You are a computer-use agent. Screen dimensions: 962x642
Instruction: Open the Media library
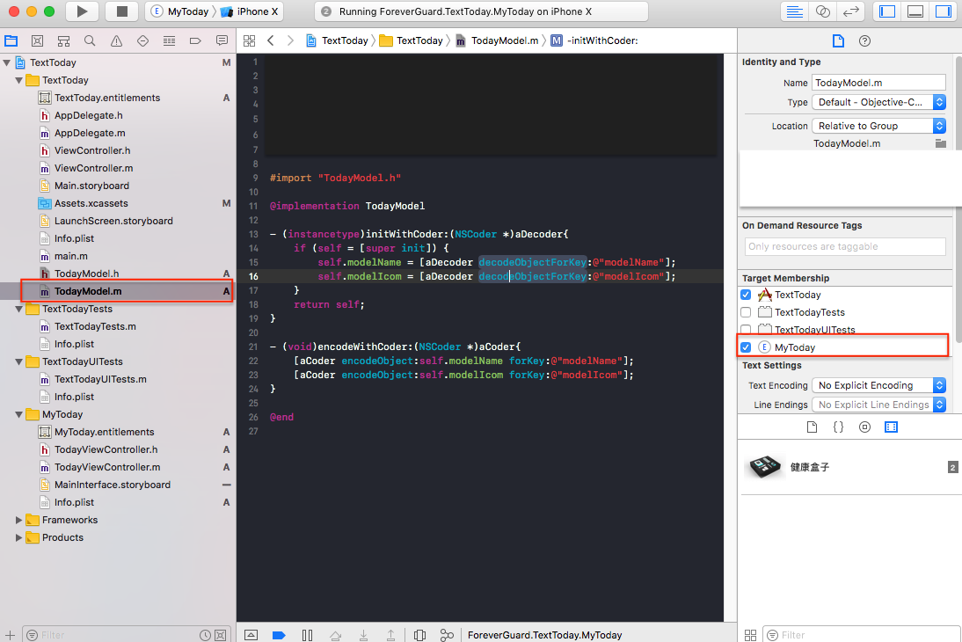(891, 427)
